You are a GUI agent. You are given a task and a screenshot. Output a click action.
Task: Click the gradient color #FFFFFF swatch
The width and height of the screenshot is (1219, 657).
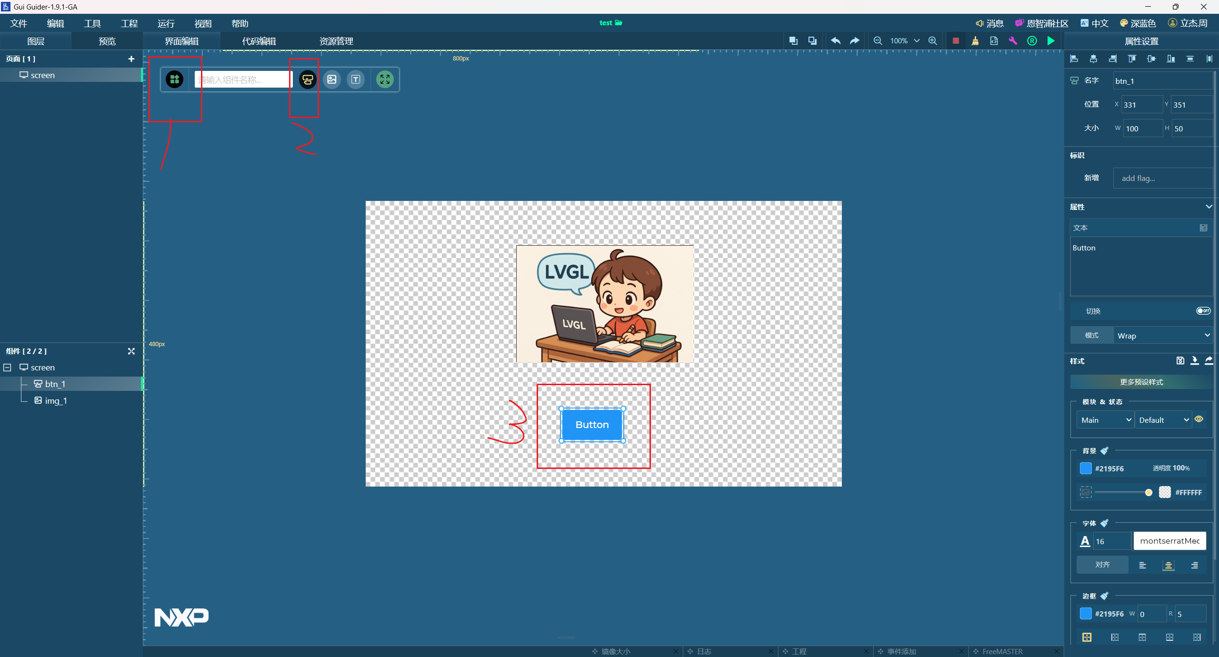point(1165,492)
